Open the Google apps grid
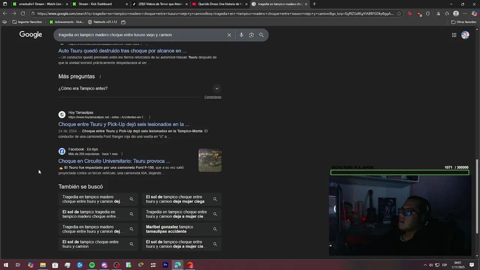Image resolution: width=480 pixels, height=270 pixels. coord(454,35)
